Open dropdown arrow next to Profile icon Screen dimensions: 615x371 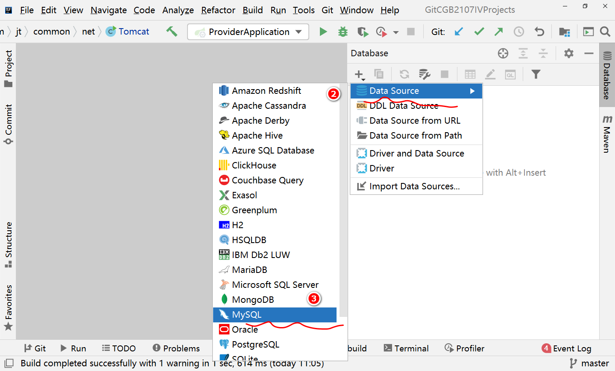coord(396,32)
